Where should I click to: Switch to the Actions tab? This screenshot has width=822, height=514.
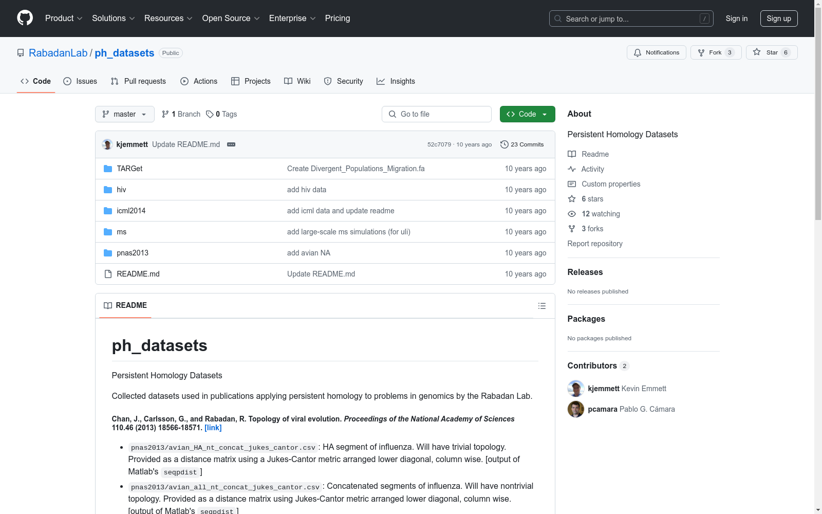pyautogui.click(x=199, y=81)
